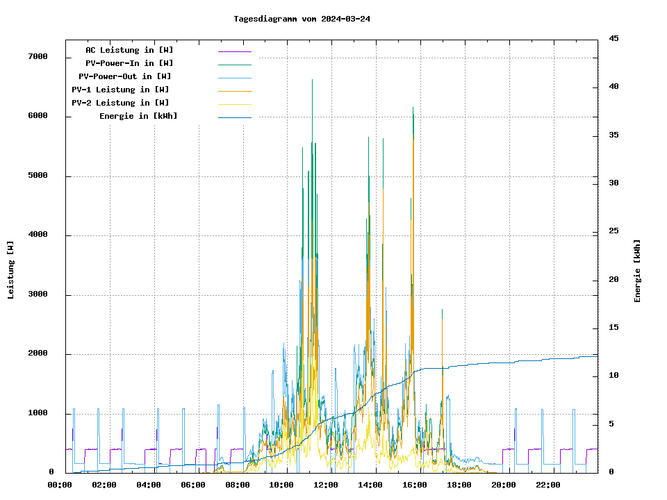Click the Leistung [W] left axis title
Viewport: 667px width, 500px height.
point(10,269)
